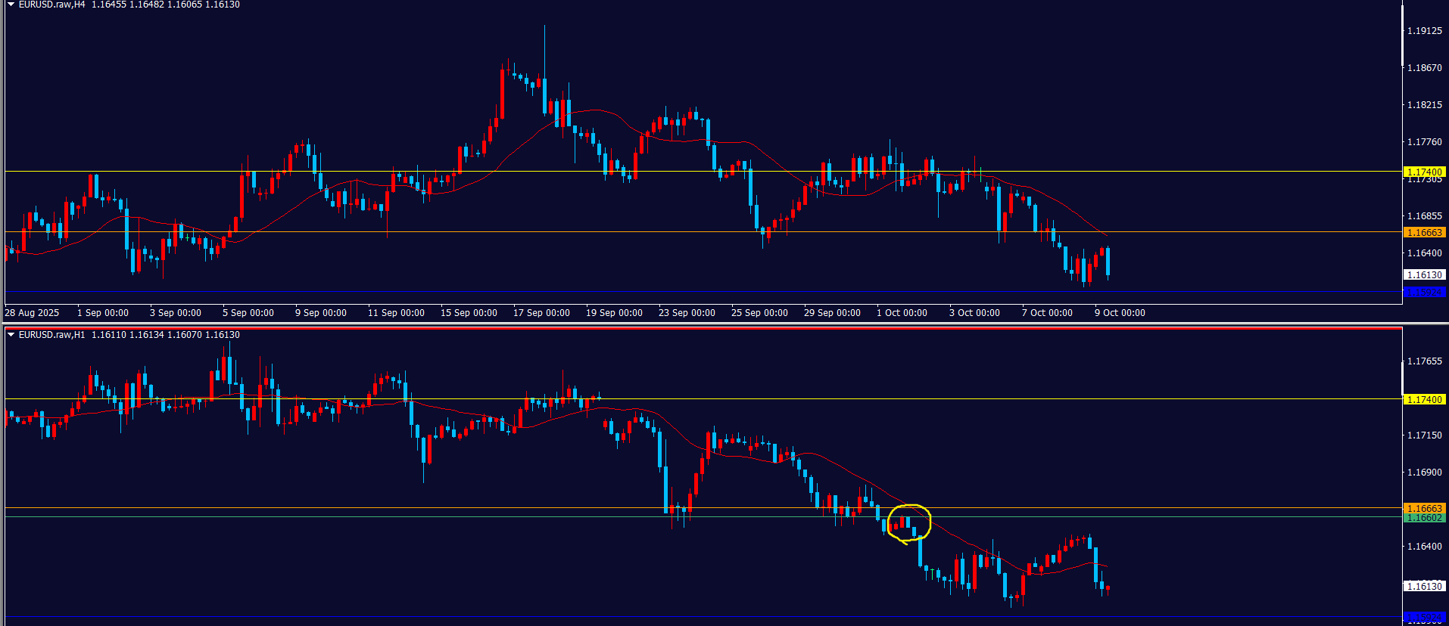This screenshot has height=626, width=1449.
Task: Click the H1 chart title dropdown triangle
Action: (x=11, y=334)
